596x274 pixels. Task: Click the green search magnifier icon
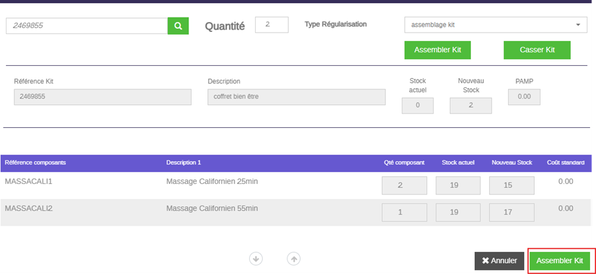pos(178,26)
